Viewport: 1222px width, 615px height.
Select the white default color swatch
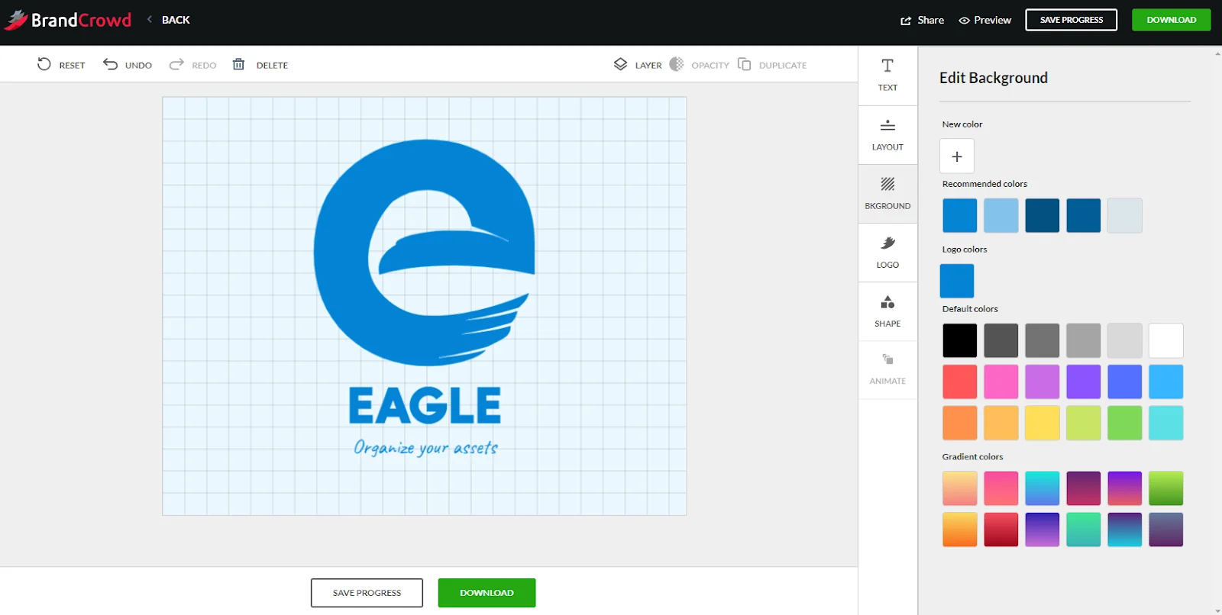pos(1165,340)
